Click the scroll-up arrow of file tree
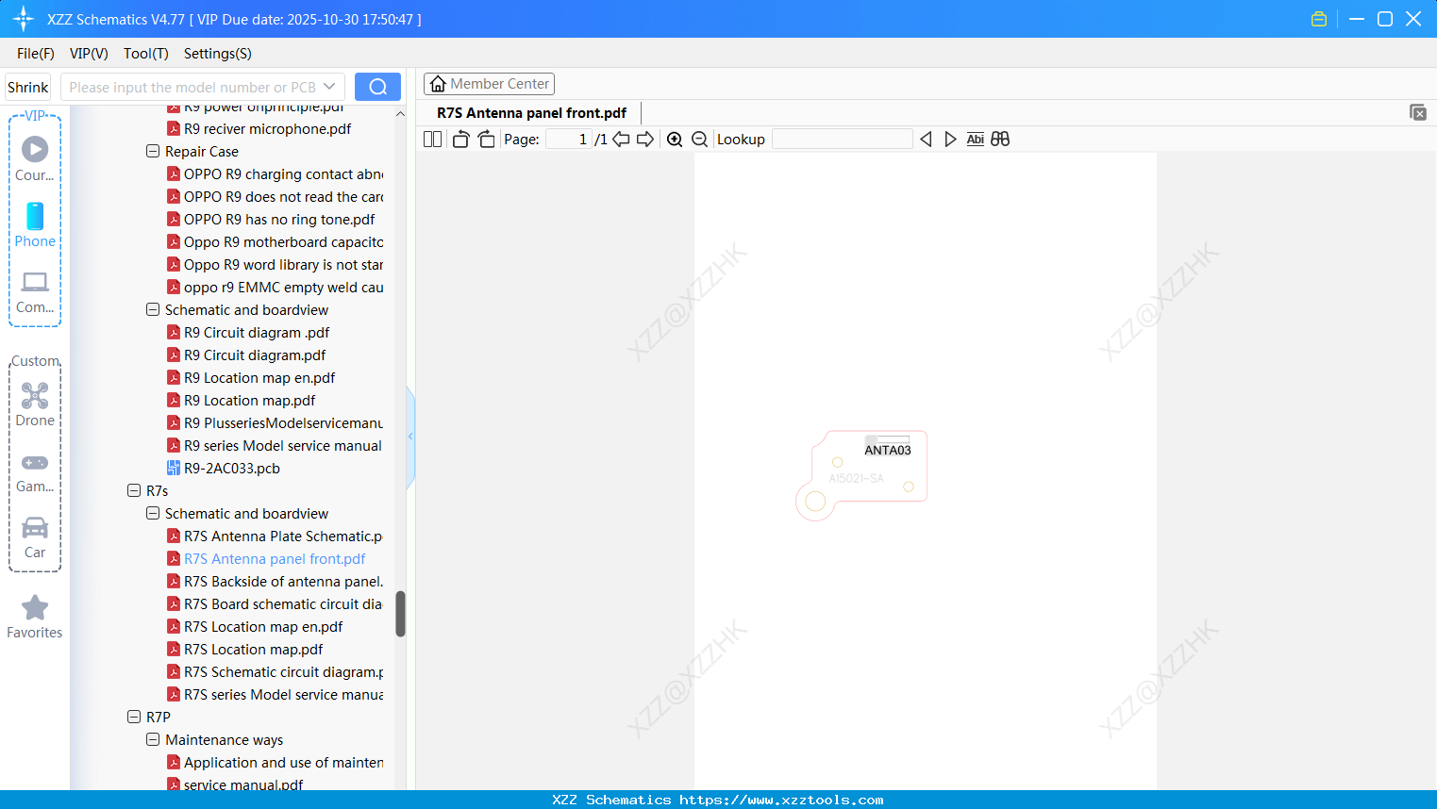The height and width of the screenshot is (809, 1437). pyautogui.click(x=400, y=113)
